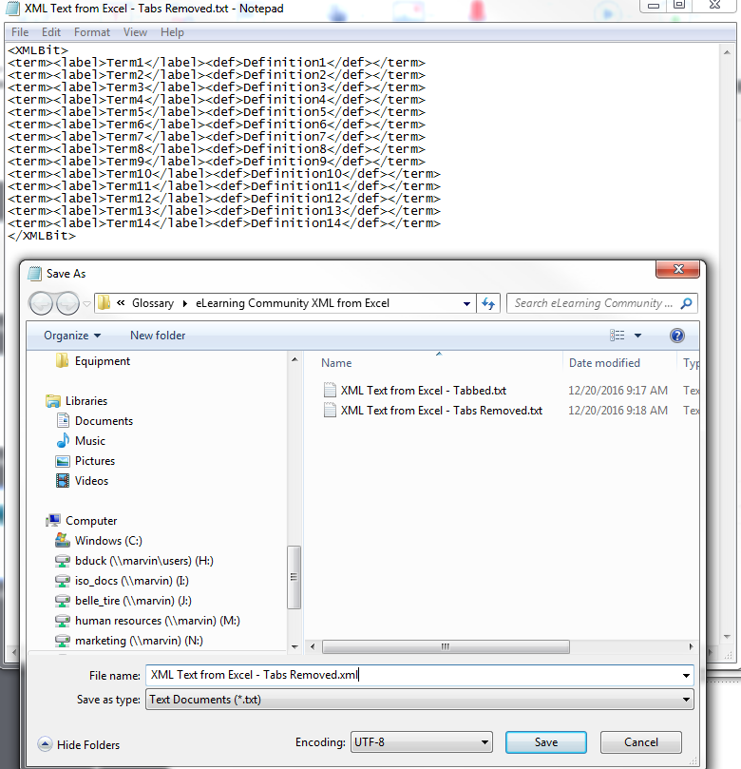Click the Hide Folders arrow icon

coord(45,744)
